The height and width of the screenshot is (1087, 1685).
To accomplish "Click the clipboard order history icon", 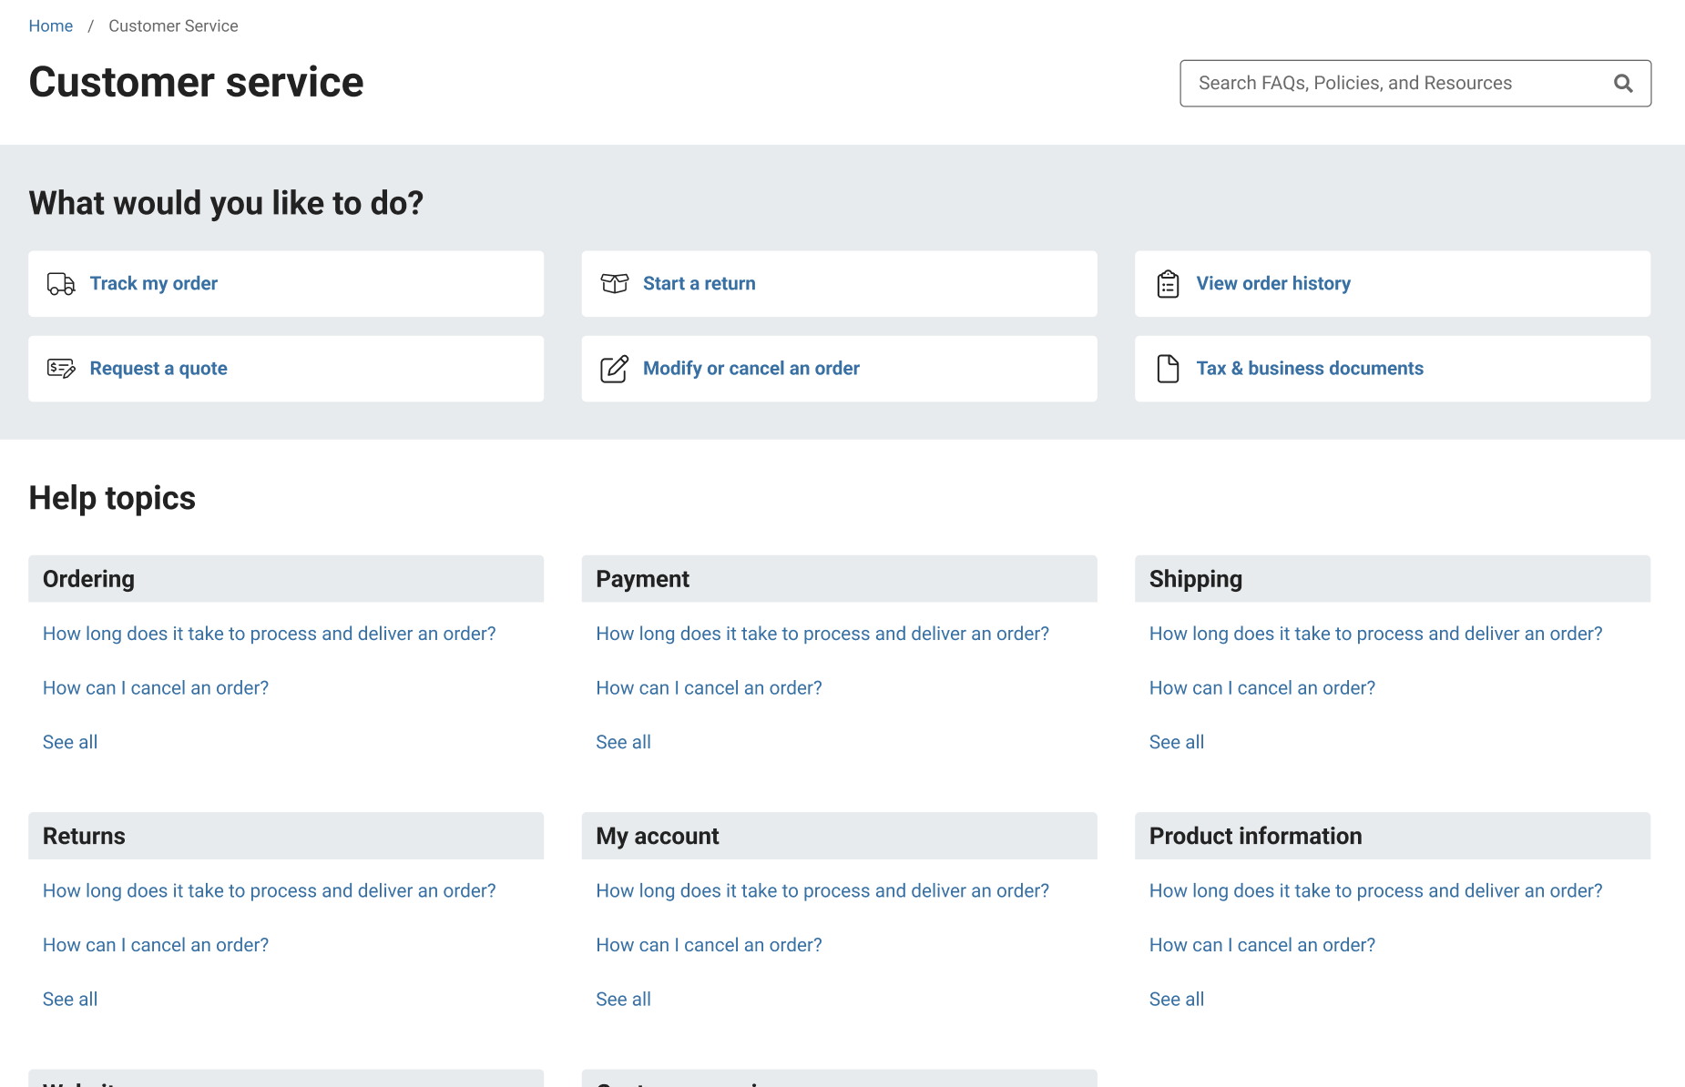I will point(1168,284).
